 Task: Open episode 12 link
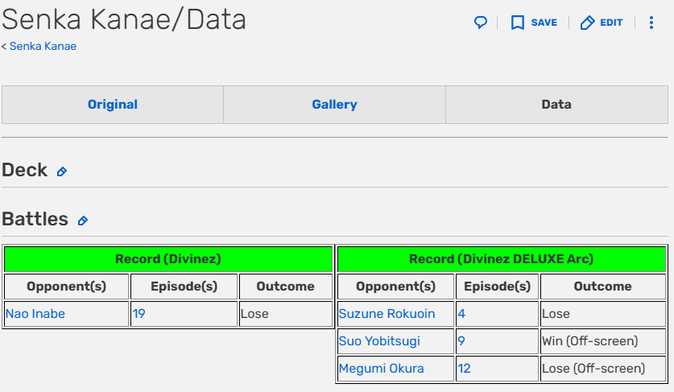(465, 369)
